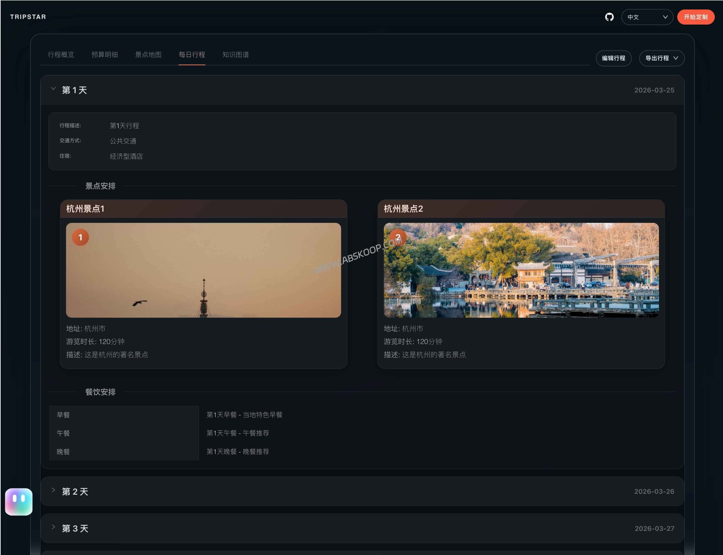Click the 编辑行程 button
This screenshot has width=723, height=555.
(x=614, y=58)
